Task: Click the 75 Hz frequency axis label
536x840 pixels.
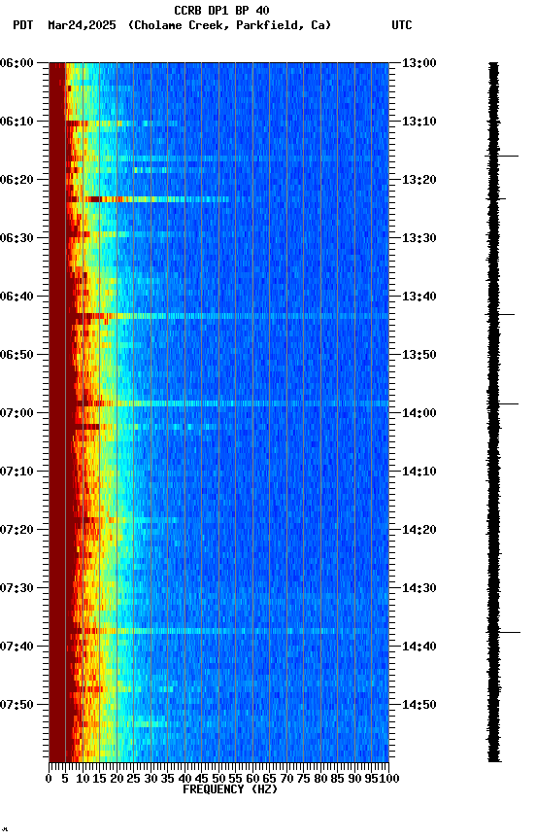Action: [303, 779]
